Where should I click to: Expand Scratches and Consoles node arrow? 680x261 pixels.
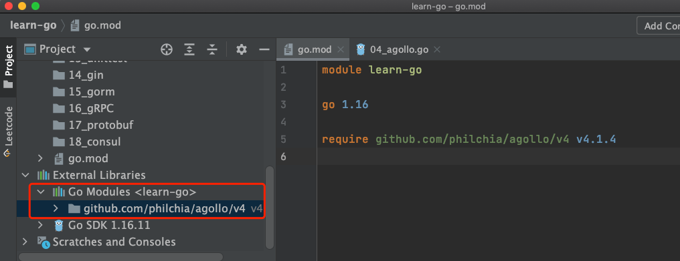25,242
